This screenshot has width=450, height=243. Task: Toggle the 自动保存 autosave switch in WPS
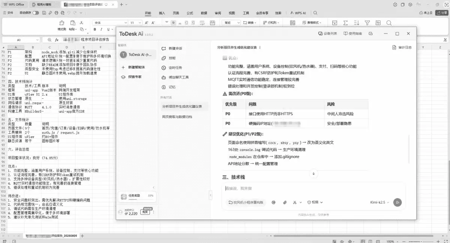click(x=36, y=13)
